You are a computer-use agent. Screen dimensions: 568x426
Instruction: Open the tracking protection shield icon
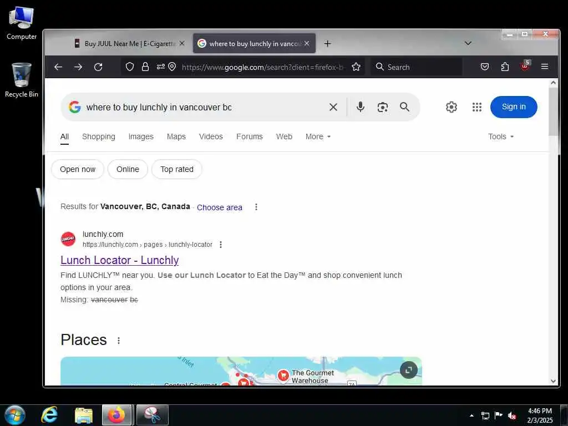pos(130,67)
